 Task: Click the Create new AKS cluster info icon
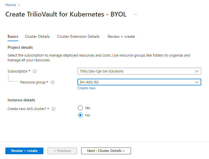(53, 109)
